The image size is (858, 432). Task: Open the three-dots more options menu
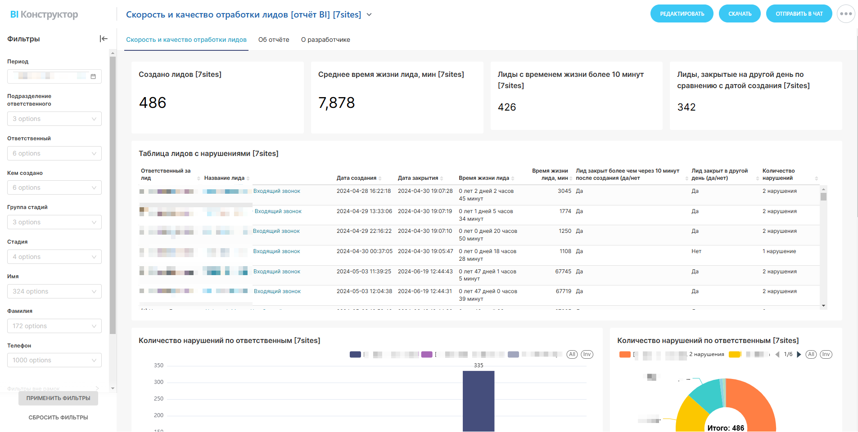tap(845, 14)
